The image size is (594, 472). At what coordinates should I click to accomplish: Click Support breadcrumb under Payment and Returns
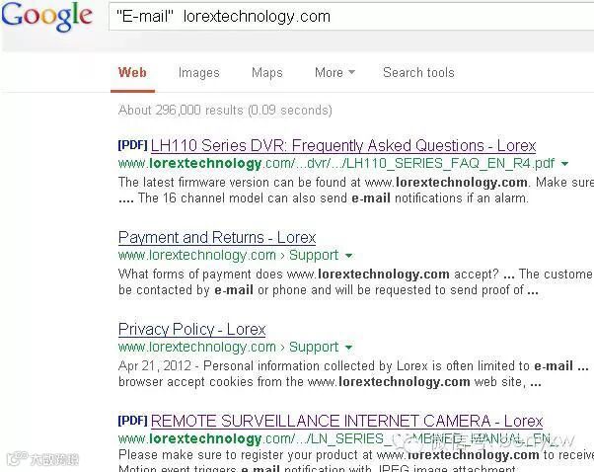point(314,255)
